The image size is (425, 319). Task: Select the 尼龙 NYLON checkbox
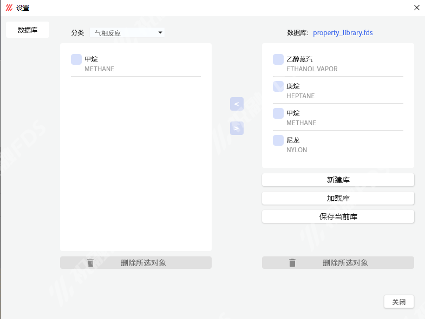click(278, 140)
